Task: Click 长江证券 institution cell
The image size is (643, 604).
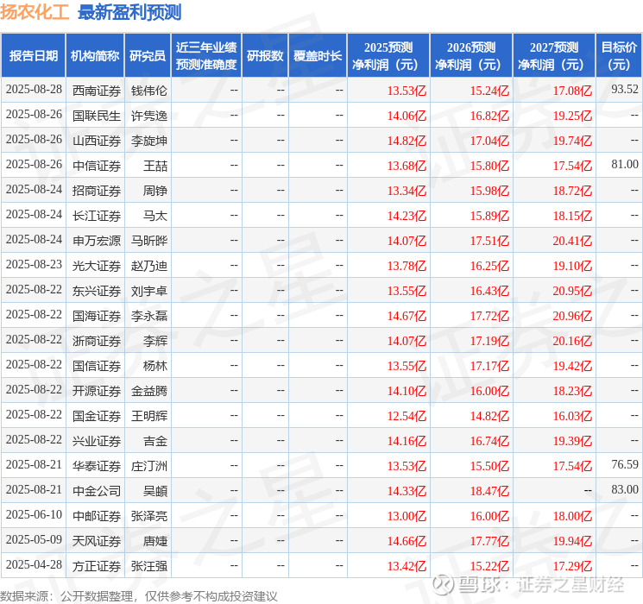Action: tap(97, 216)
